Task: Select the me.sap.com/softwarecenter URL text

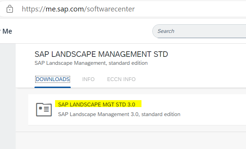Action: (x=78, y=9)
